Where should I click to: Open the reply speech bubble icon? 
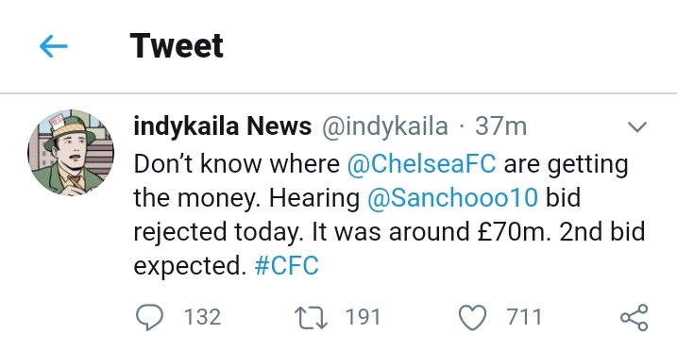click(149, 317)
